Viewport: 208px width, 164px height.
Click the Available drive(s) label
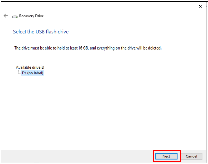pyautogui.click(x=30, y=67)
